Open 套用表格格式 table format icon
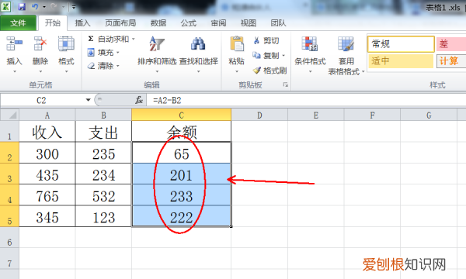This screenshot has width=466, height=279. click(x=346, y=43)
